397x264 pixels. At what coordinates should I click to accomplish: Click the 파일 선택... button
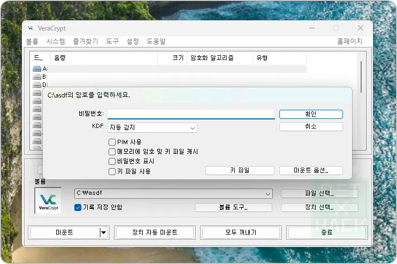point(319,193)
